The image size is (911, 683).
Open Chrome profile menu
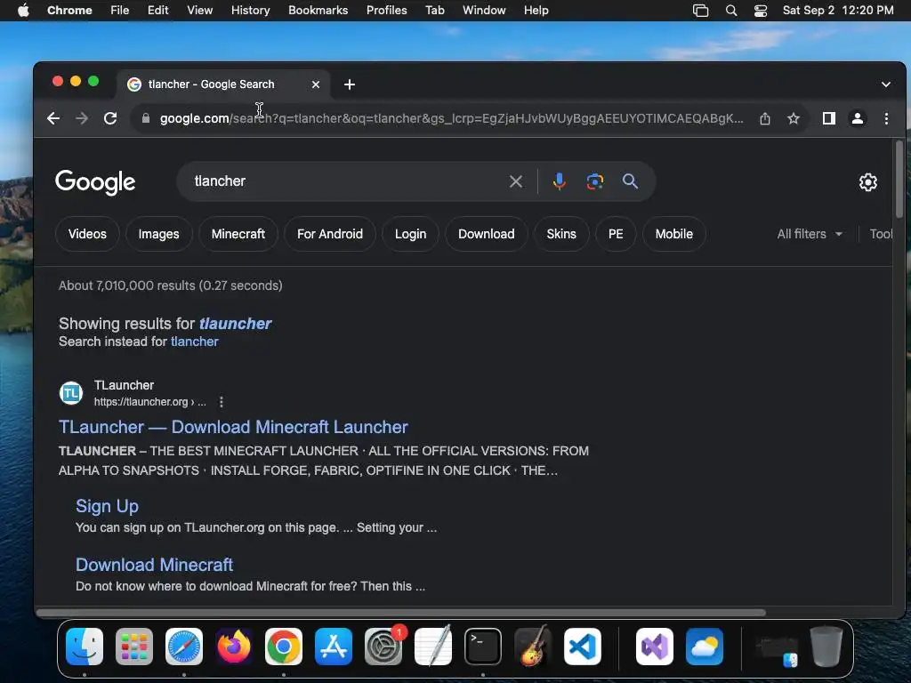(858, 118)
